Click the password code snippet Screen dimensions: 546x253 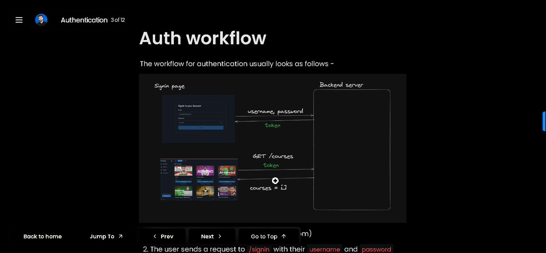[x=376, y=249]
